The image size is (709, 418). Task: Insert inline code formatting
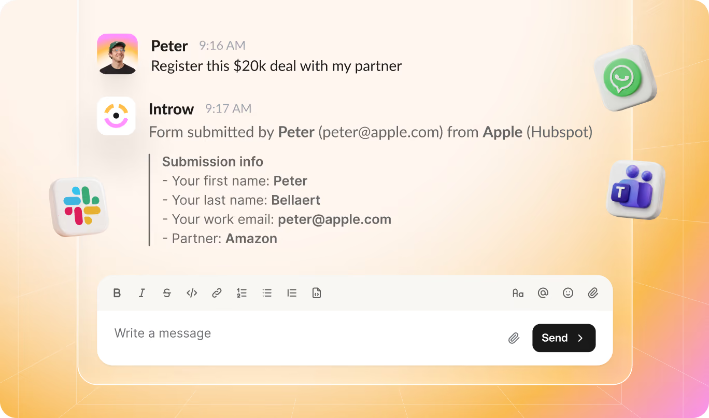tap(192, 293)
